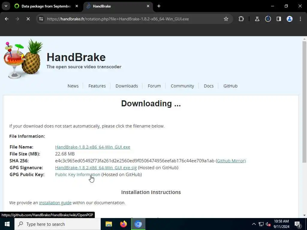Open the tab search dropdown arrow
Viewport: 307px width, 230px height.
coord(6,6)
